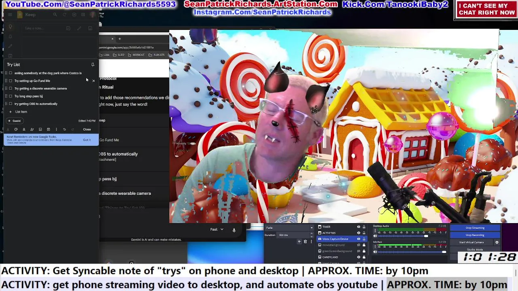Open Keep main menu hamburger icon

click(x=10, y=15)
